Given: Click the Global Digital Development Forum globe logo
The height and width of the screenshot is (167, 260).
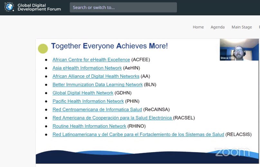Looking at the screenshot, I should 9,7.
